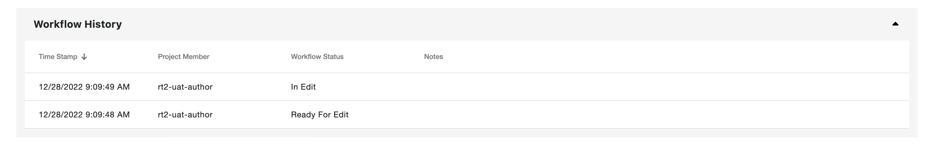Collapse the Workflow History panel using the caret
927x144 pixels.
pyautogui.click(x=895, y=24)
